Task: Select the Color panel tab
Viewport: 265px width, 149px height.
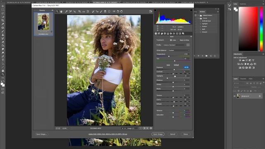Action: (x=235, y=4)
